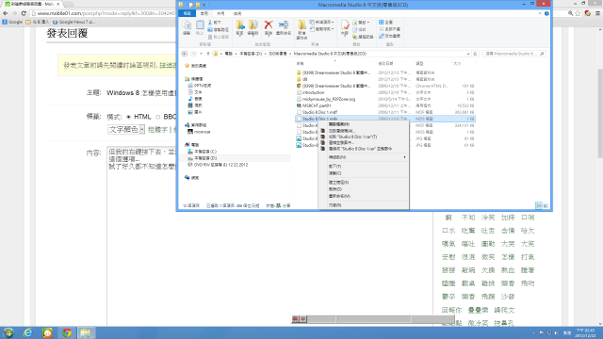Open the Easy access dropdown in ribbon
Viewport: 603px width, 339px height.
322,29
